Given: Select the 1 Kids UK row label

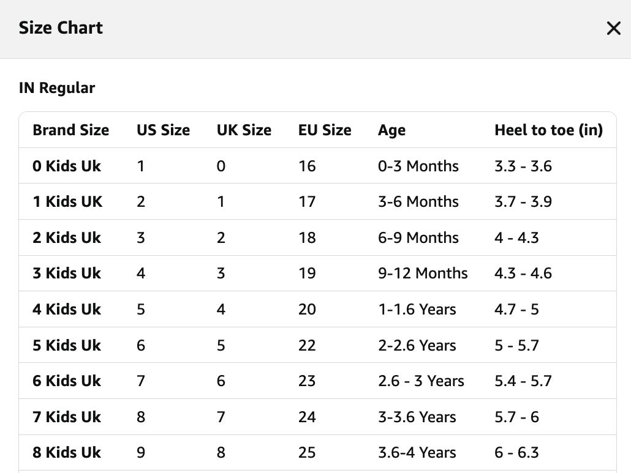Looking at the screenshot, I should point(67,202).
